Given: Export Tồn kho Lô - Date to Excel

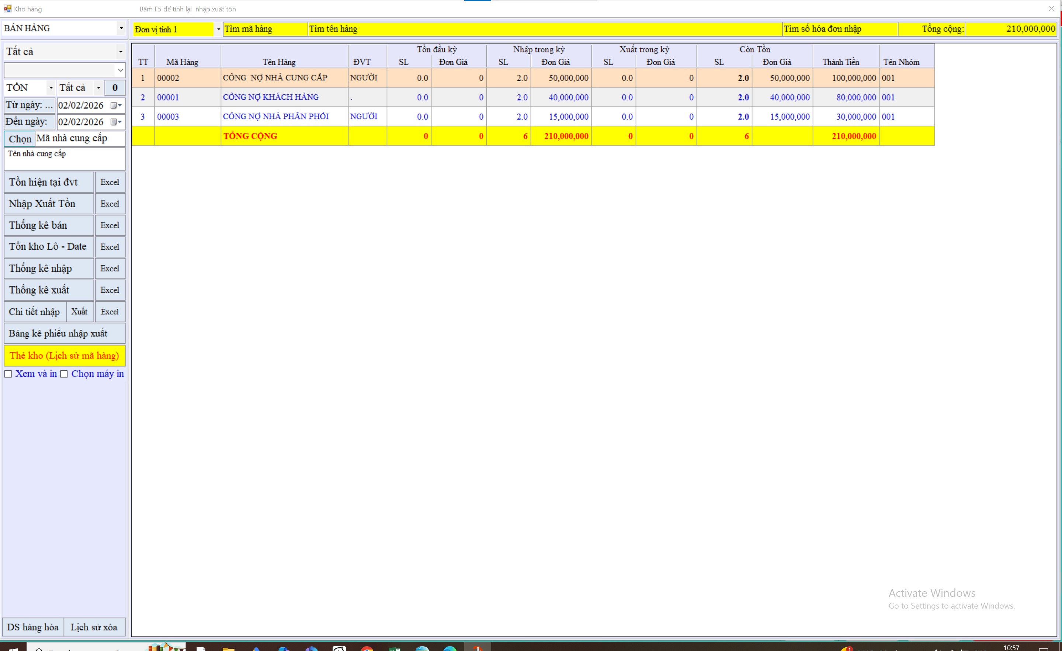Looking at the screenshot, I should coord(110,247).
